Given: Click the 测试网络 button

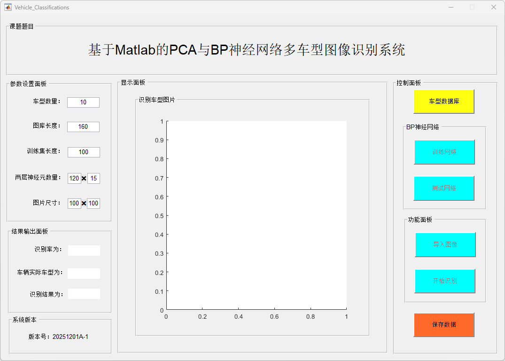Looking at the screenshot, I should coord(444,188).
